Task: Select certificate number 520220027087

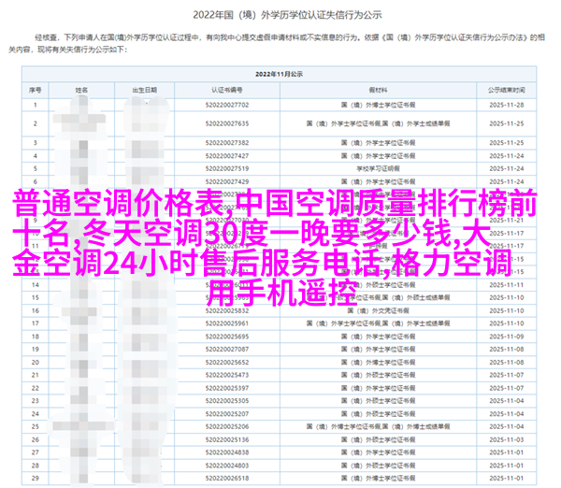Action: 227,350
